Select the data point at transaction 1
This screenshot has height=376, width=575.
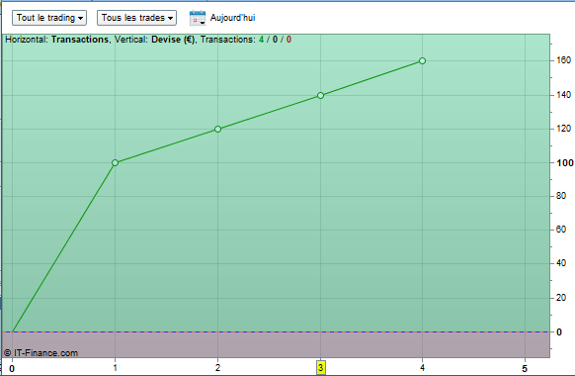pos(116,162)
